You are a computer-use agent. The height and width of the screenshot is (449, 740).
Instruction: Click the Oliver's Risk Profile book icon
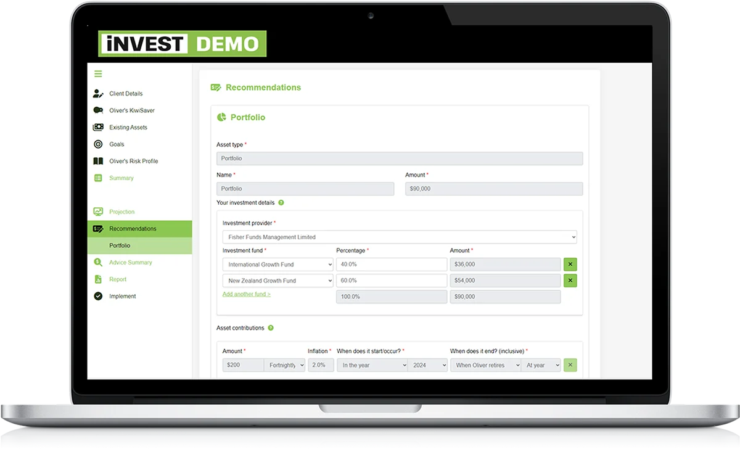click(x=98, y=161)
